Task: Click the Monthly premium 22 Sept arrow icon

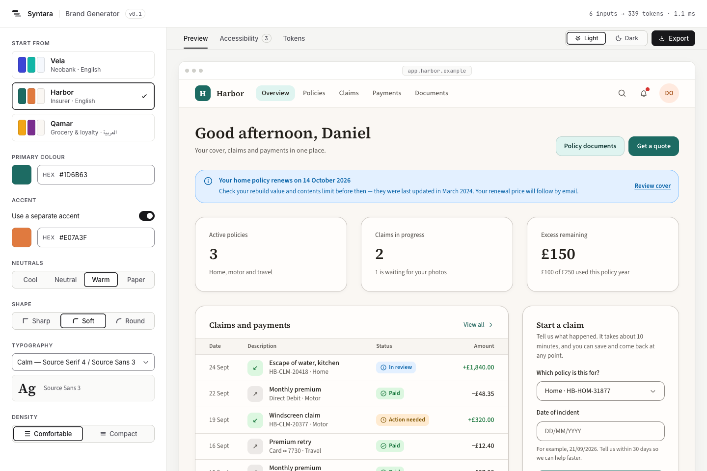Action: tap(255, 393)
